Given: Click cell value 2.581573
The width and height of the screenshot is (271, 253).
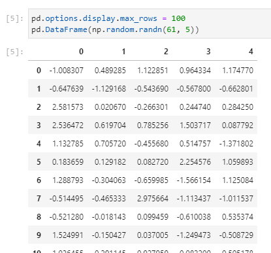Looking at the screenshot, I should pos(68,107).
